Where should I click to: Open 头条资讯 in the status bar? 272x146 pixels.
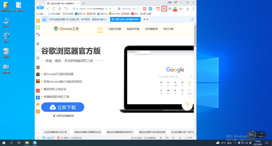coord(49,138)
